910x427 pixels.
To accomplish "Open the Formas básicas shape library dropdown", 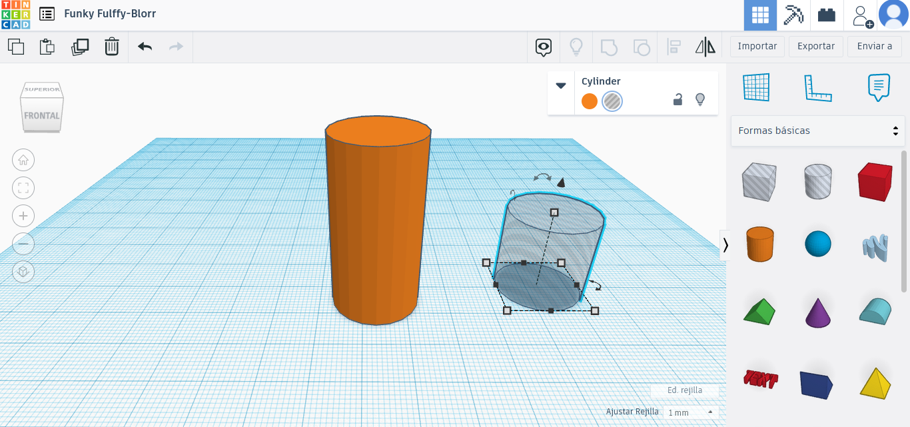I will (x=818, y=131).
